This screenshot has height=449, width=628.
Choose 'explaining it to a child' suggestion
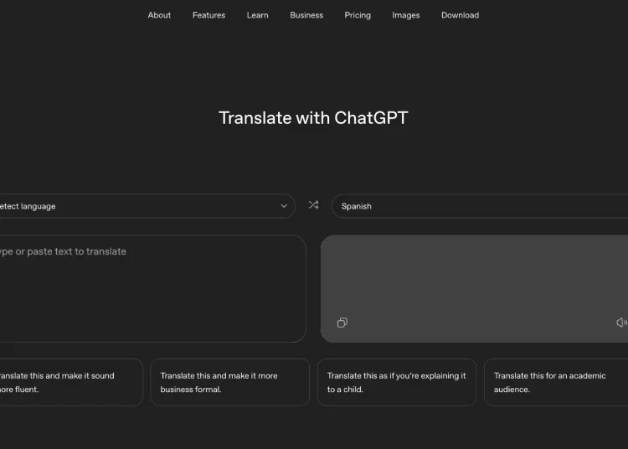(x=397, y=382)
